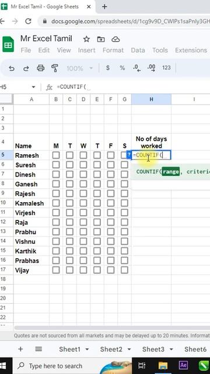The image size is (210, 374).
Task: Open the All Sheets list button
Action: pyautogui.click(x=38, y=349)
